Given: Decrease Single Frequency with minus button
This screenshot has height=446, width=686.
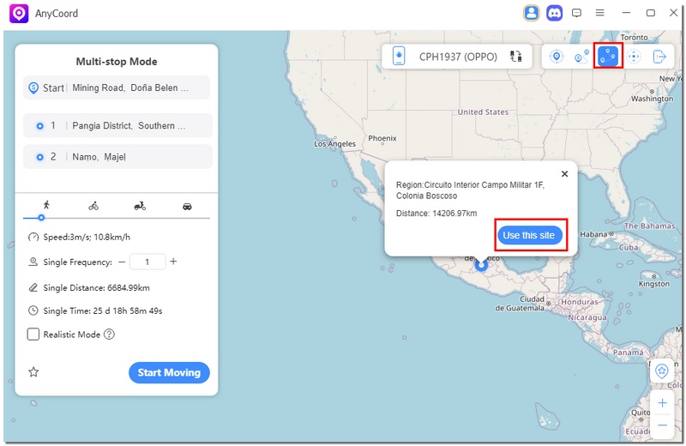Looking at the screenshot, I should [122, 262].
